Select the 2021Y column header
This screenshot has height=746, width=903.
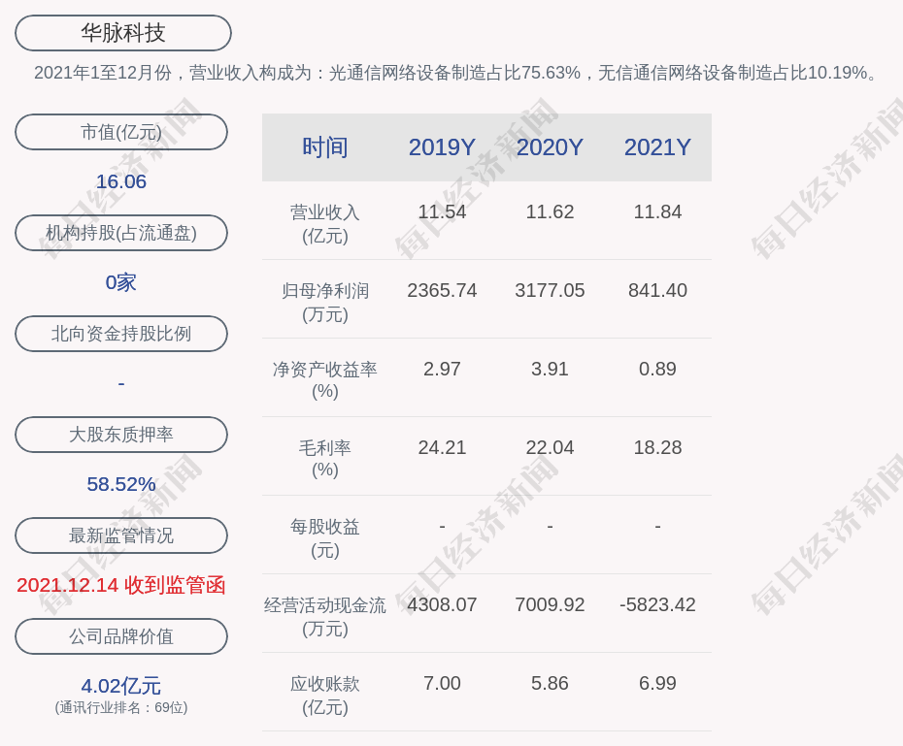coord(657,147)
